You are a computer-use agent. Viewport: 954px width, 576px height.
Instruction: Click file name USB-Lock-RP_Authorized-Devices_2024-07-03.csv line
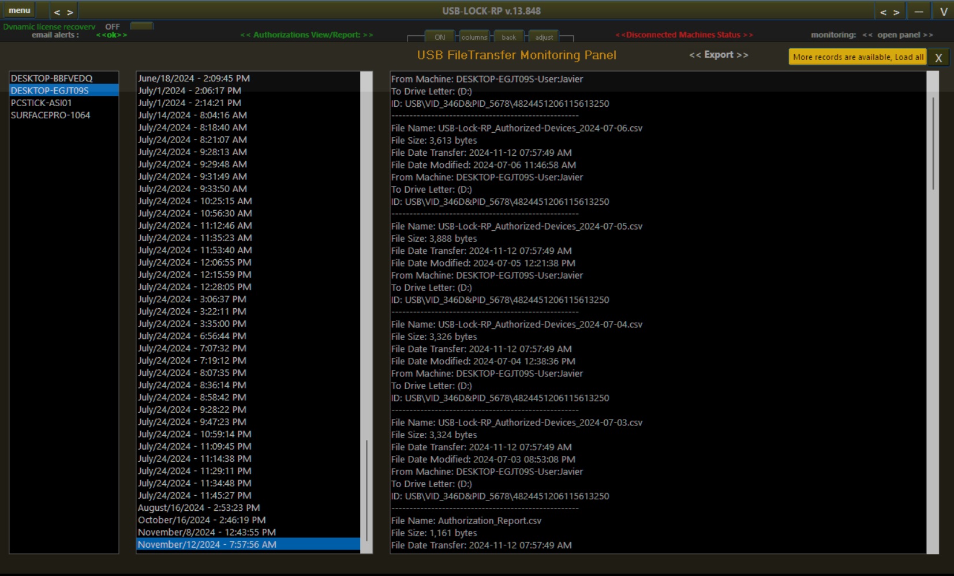tap(517, 422)
